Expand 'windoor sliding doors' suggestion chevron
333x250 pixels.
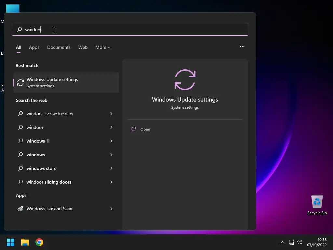pos(111,182)
